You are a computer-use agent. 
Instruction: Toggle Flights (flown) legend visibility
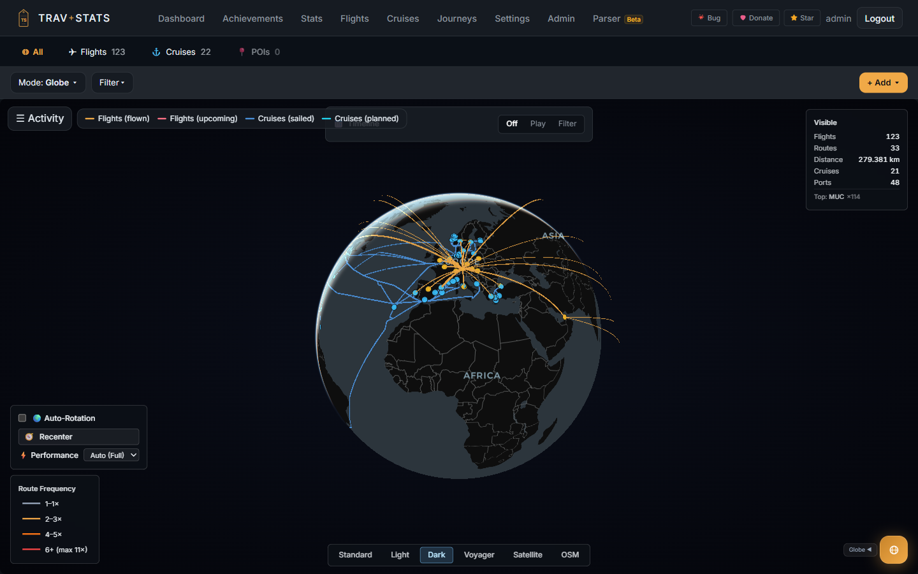click(x=117, y=119)
